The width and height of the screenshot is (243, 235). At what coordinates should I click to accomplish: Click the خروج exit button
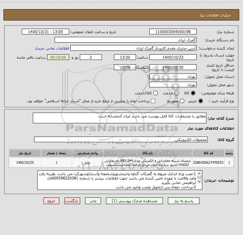click(51, 201)
